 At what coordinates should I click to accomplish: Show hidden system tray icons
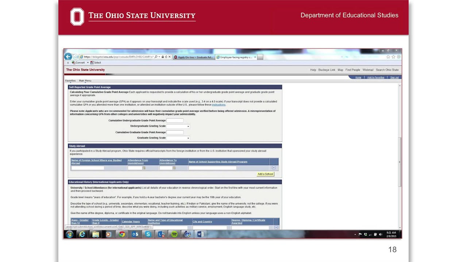[x=355, y=235]
